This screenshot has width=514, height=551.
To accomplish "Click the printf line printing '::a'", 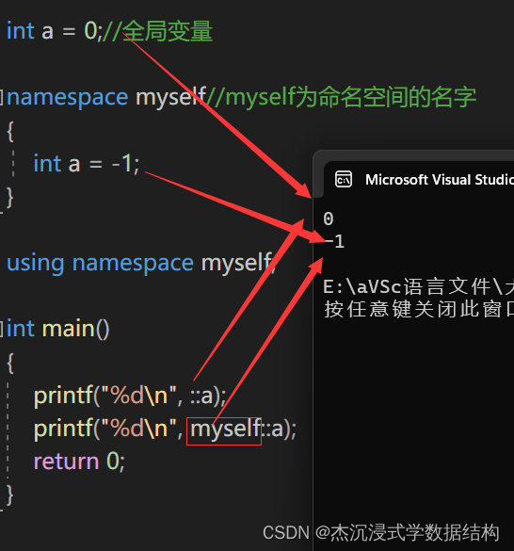I will (x=130, y=396).
